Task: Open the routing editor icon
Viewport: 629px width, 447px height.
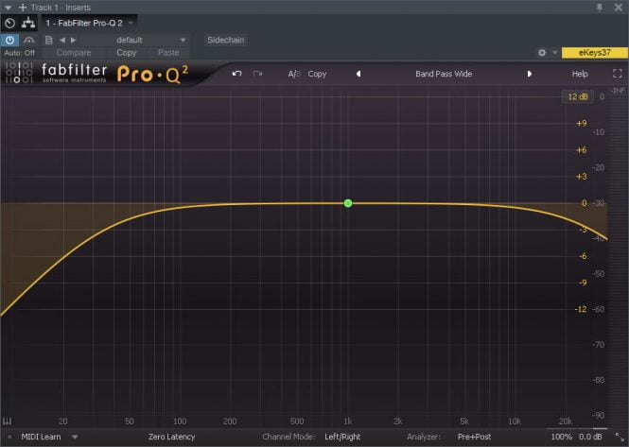Action: 28,23
